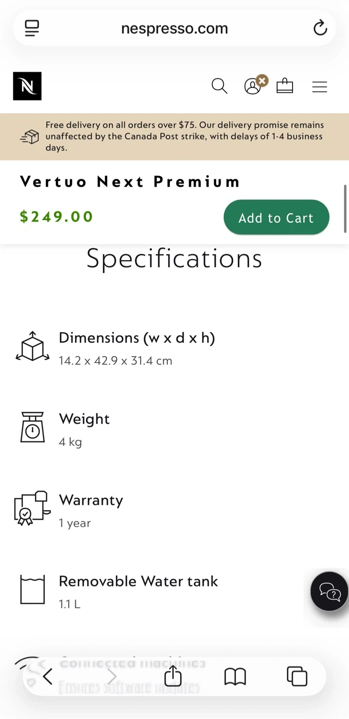349x719 pixels.
Task: Tap the Safari share icon
Action: click(x=173, y=677)
